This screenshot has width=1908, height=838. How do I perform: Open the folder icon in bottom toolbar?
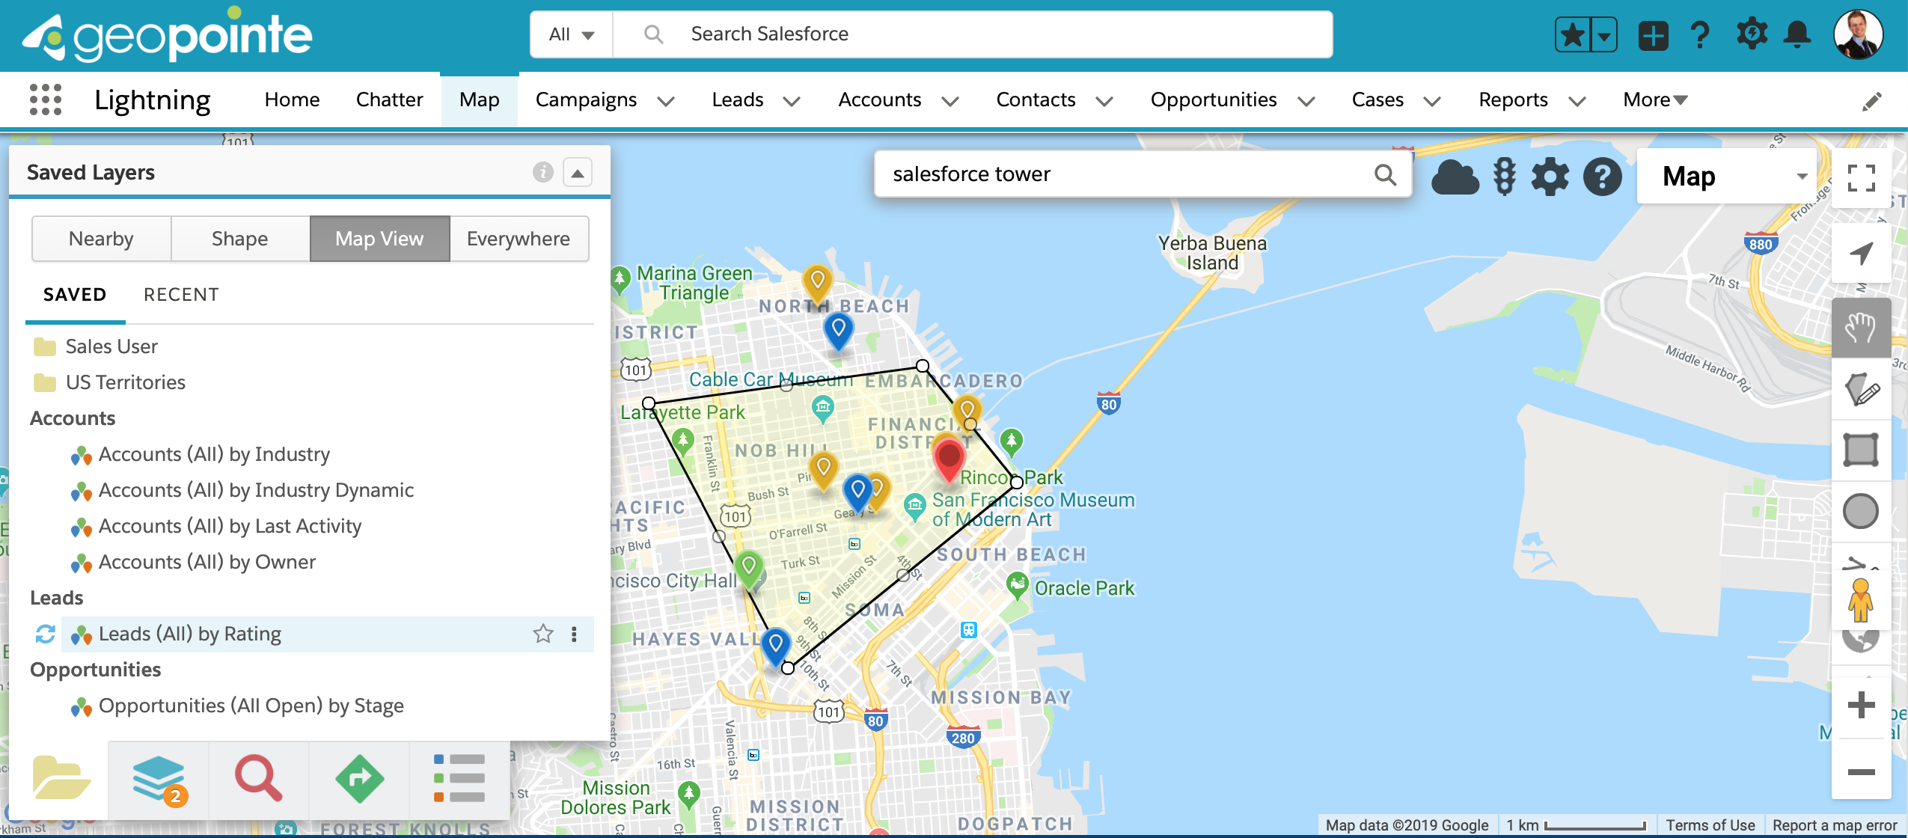tap(61, 778)
